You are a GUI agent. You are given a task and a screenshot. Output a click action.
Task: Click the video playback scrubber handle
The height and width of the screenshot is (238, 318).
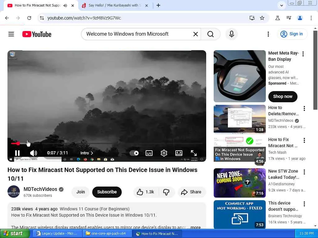pyautogui.click(x=18, y=143)
